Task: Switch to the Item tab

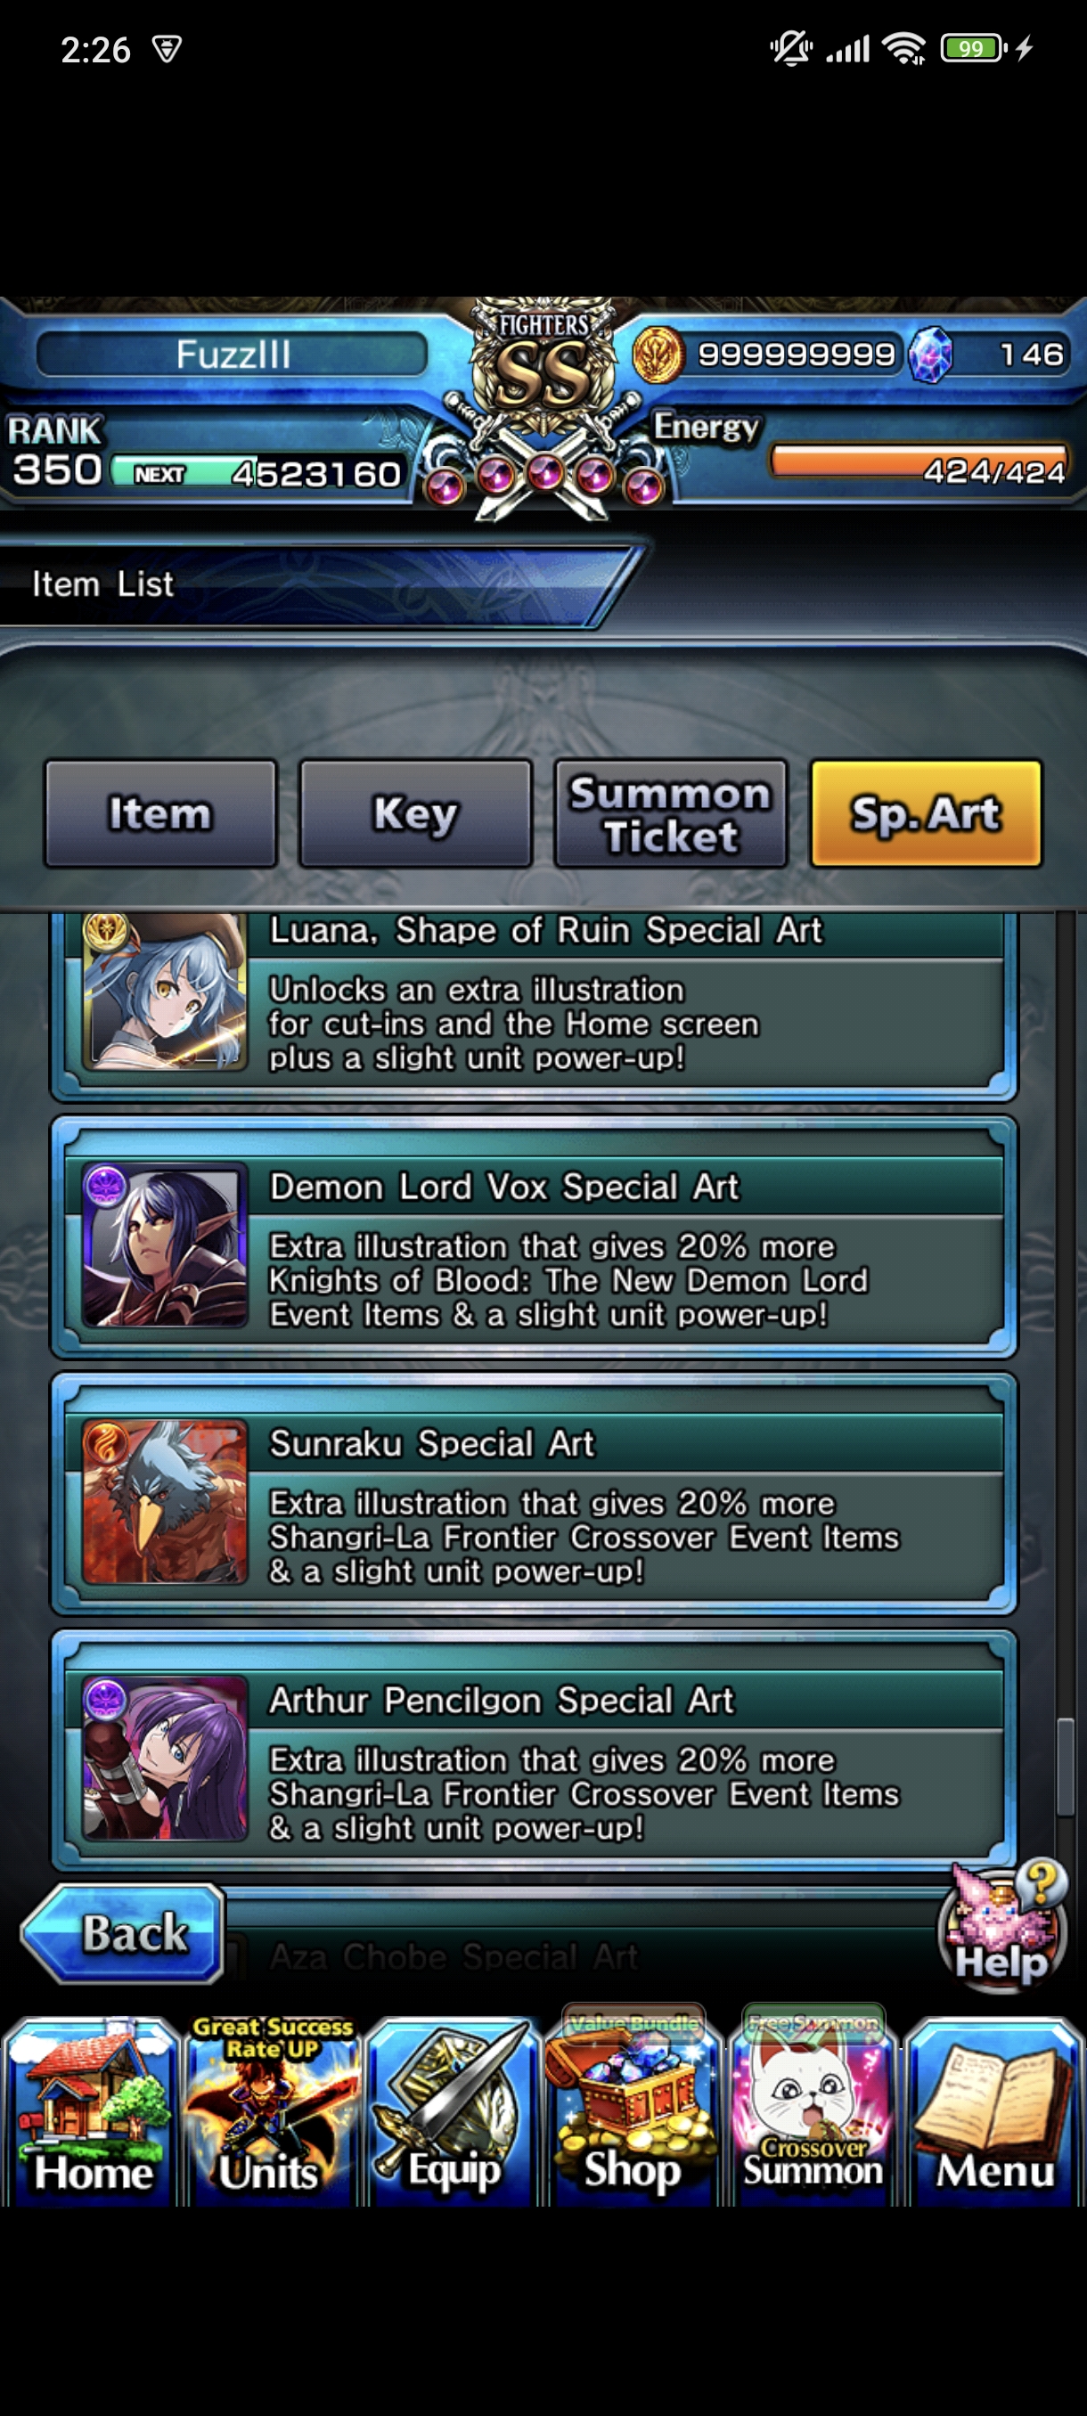Action: point(160,813)
